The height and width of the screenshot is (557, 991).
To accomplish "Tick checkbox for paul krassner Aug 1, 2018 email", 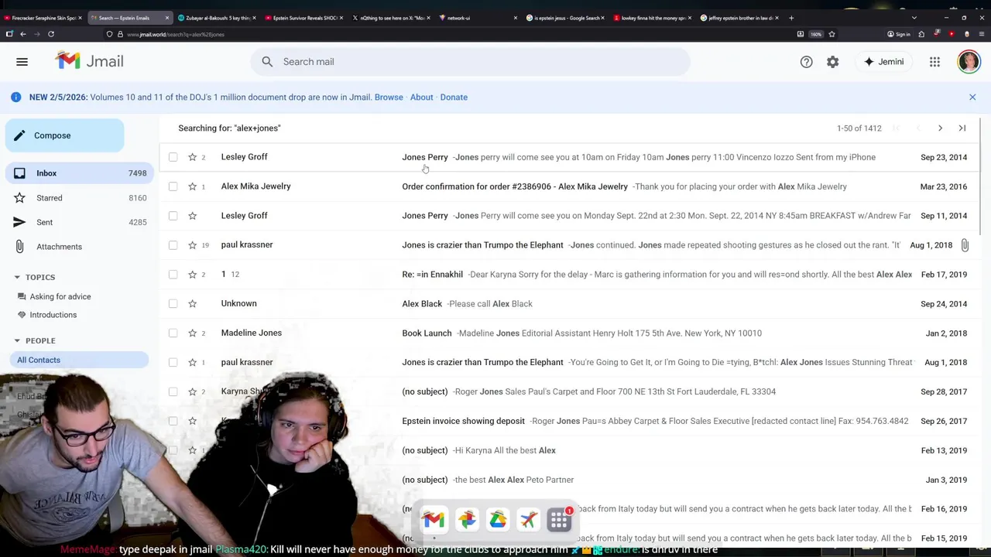I will 173,245.
